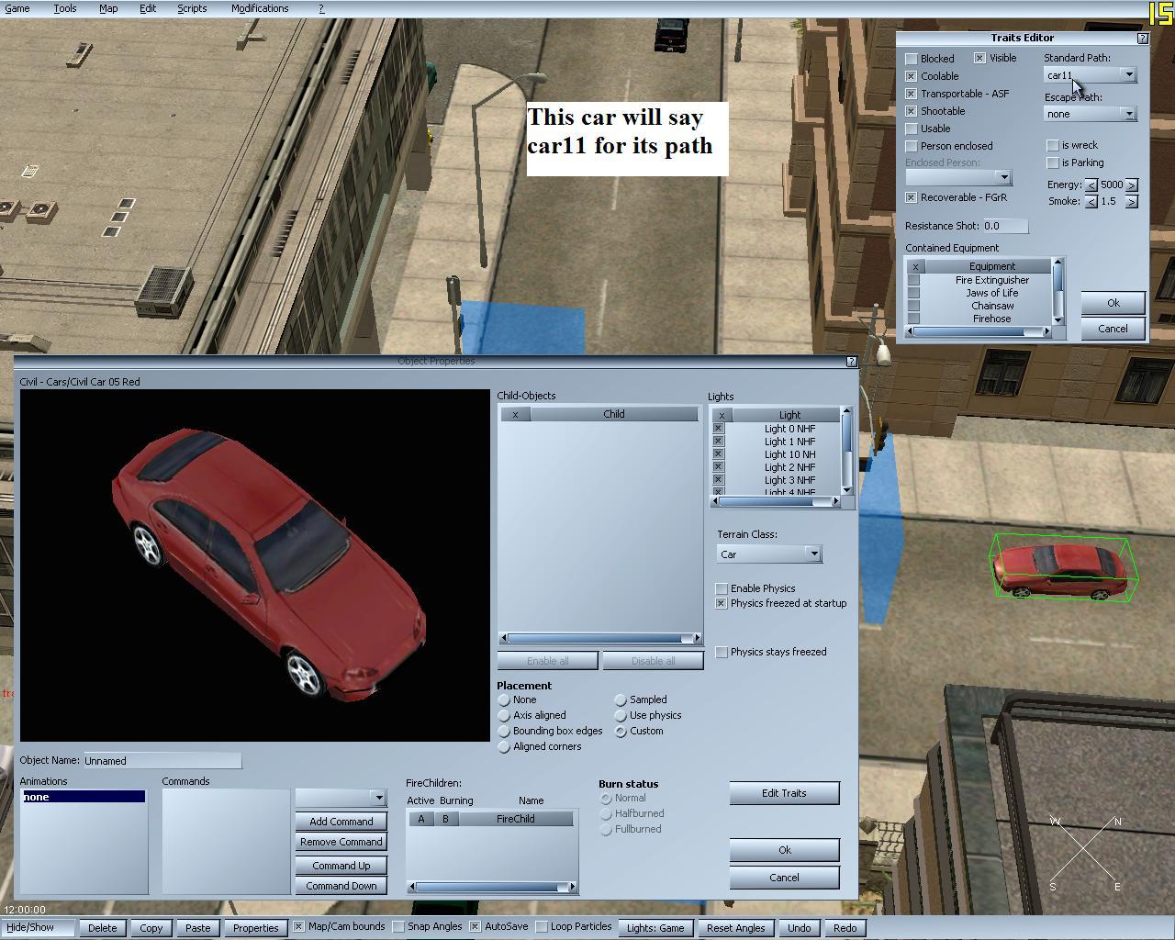Viewport: 1175px width, 940px height.
Task: Toggle Map/Cam bounds checkbox
Action: coord(298,926)
